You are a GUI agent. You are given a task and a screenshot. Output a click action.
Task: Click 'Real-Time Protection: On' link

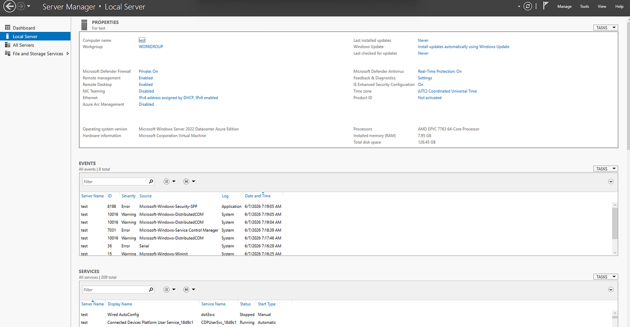pos(440,72)
